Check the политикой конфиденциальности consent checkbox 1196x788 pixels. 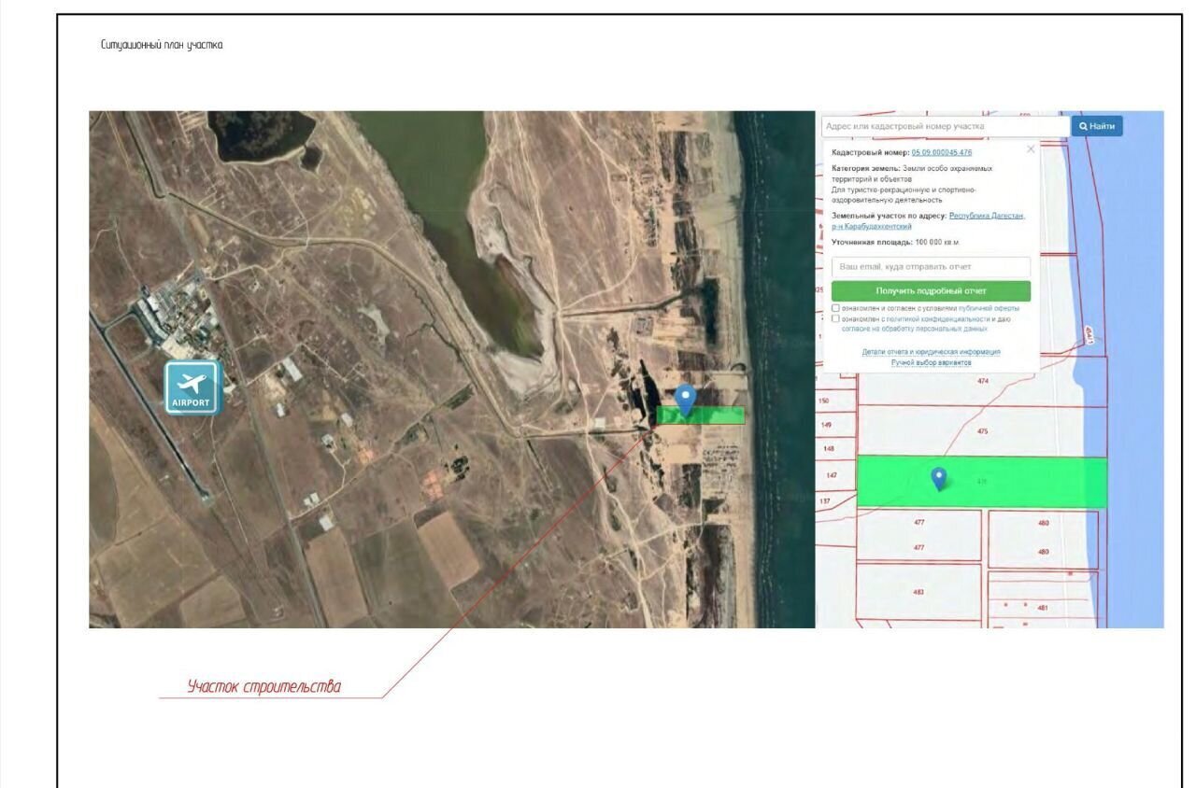(x=835, y=318)
